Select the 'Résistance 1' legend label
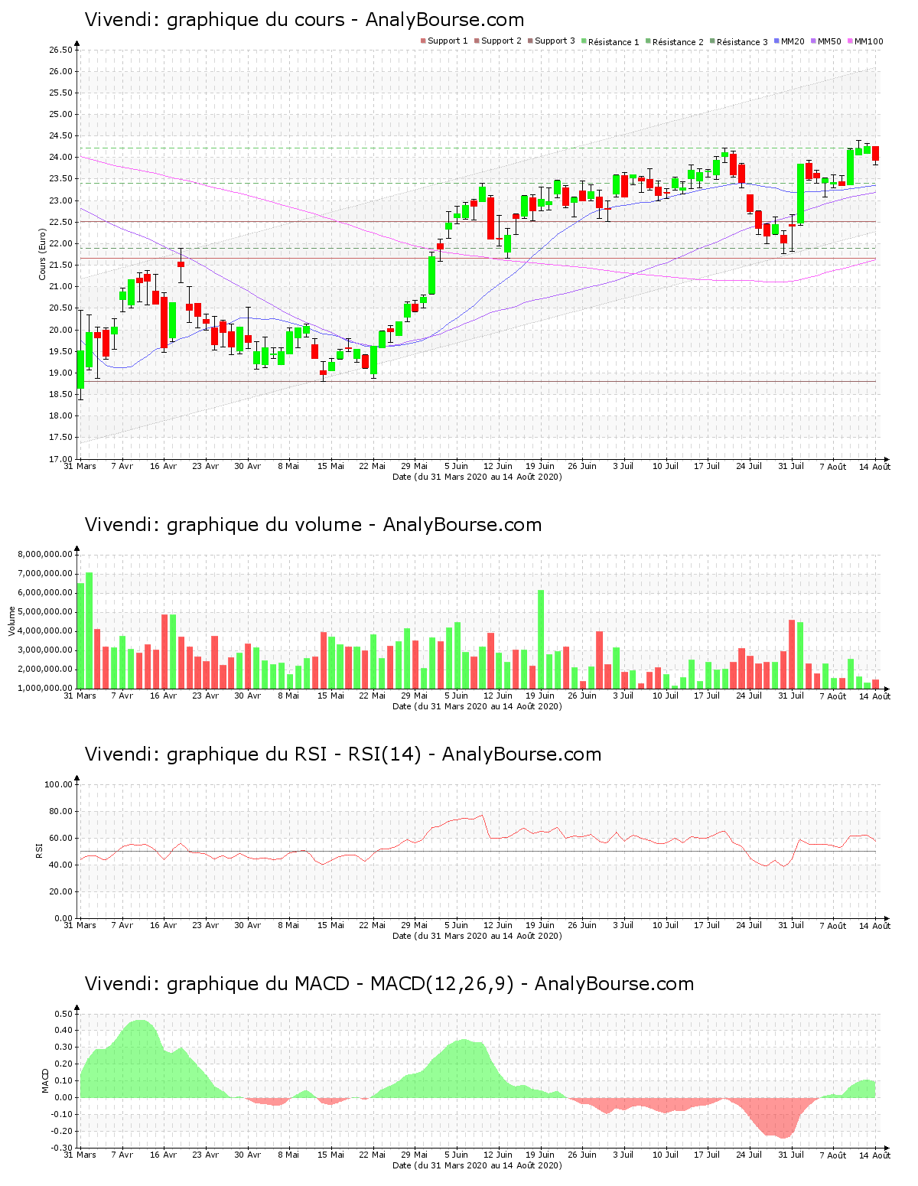The image size is (918, 1186). coord(614,42)
